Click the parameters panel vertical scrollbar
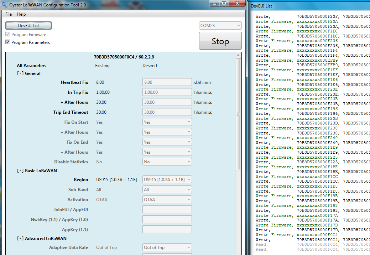The width and height of the screenshot is (370, 255). [238, 114]
